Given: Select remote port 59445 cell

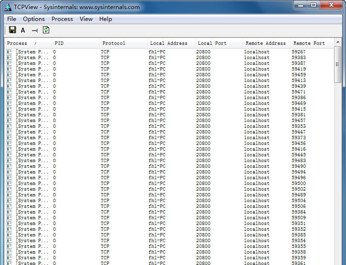Looking at the screenshot, I should 299,155.
